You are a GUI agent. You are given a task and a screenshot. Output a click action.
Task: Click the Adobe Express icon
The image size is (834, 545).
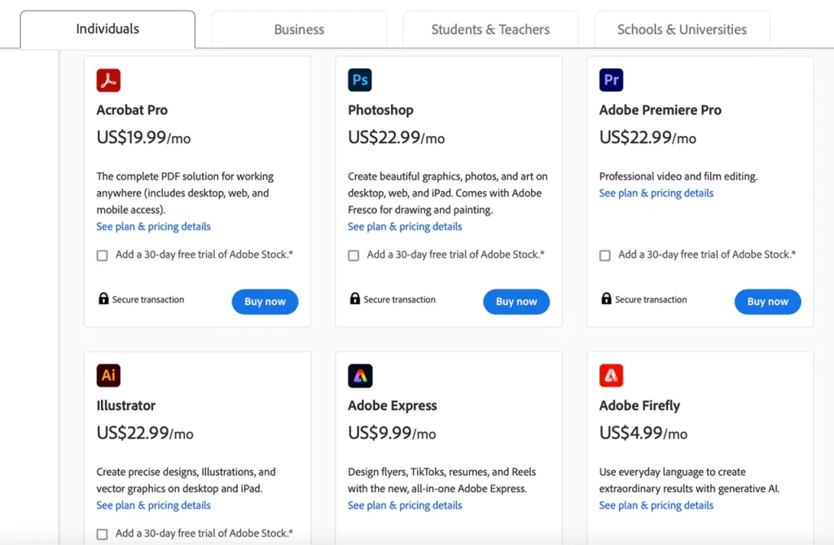pyautogui.click(x=360, y=375)
